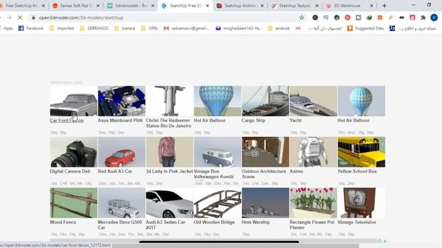
Task: Open the Digital Camera Dslr link
Action: (70, 172)
